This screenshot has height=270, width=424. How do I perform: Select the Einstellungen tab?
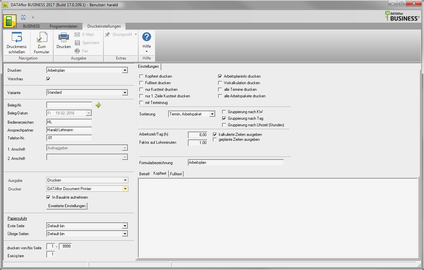pyautogui.click(x=148, y=66)
